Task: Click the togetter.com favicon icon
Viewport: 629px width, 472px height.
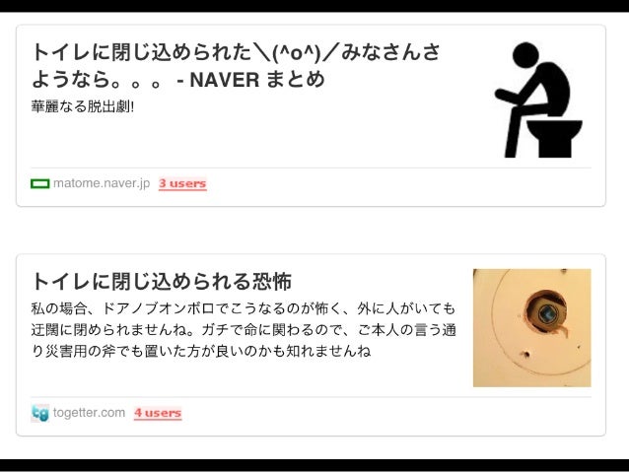Action: 40,413
